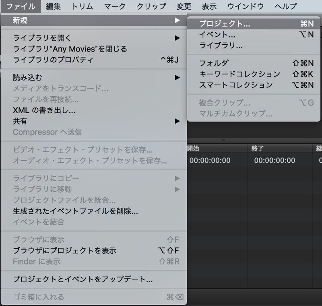
Task: Open ライブラリのプロパティ
Action: [x=53, y=60]
